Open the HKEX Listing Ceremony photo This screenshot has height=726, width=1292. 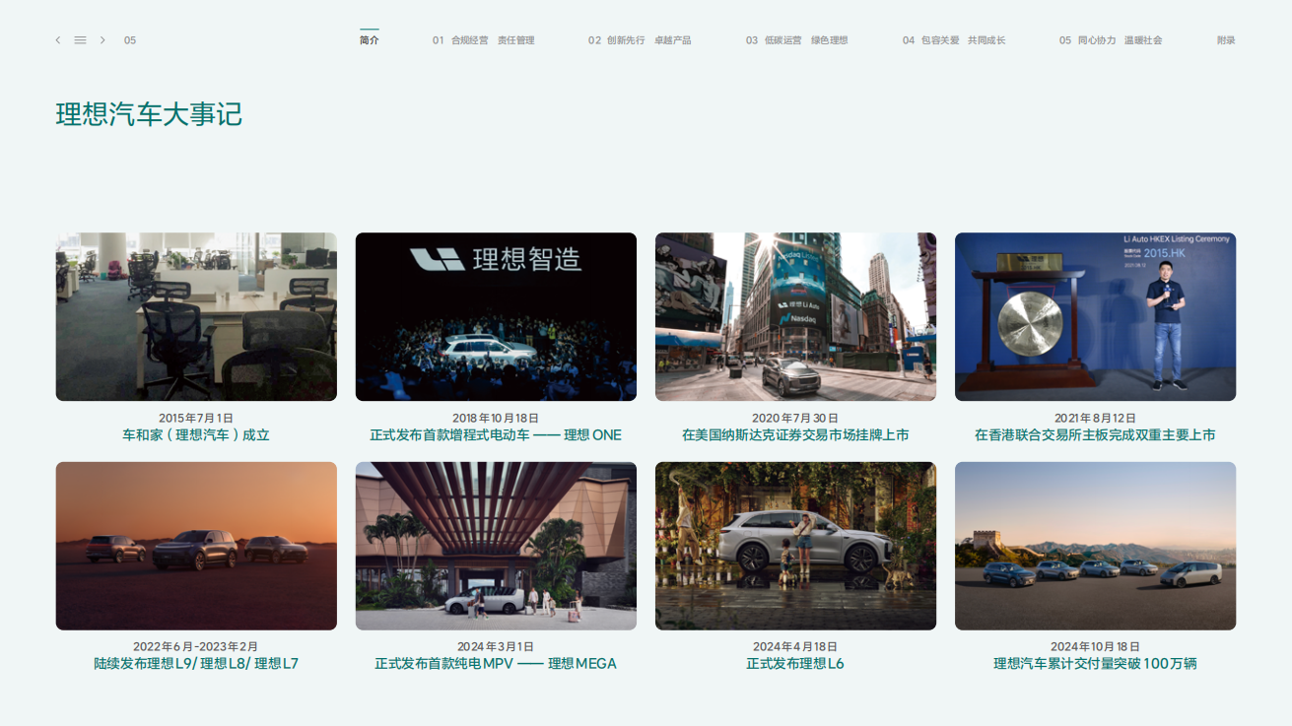[1095, 316]
